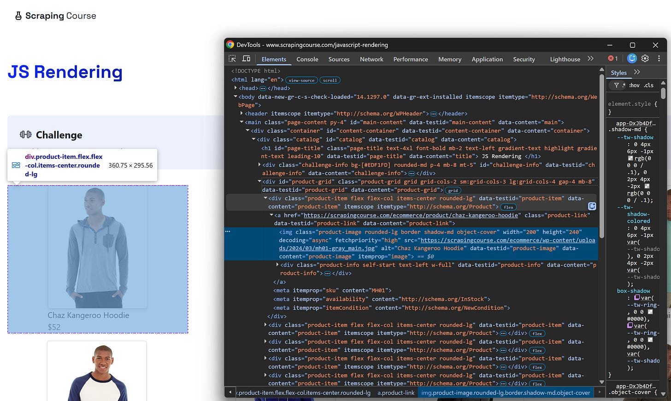This screenshot has height=401, width=671.
Task: Open the DevTools three-dot customize menu
Action: [659, 58]
